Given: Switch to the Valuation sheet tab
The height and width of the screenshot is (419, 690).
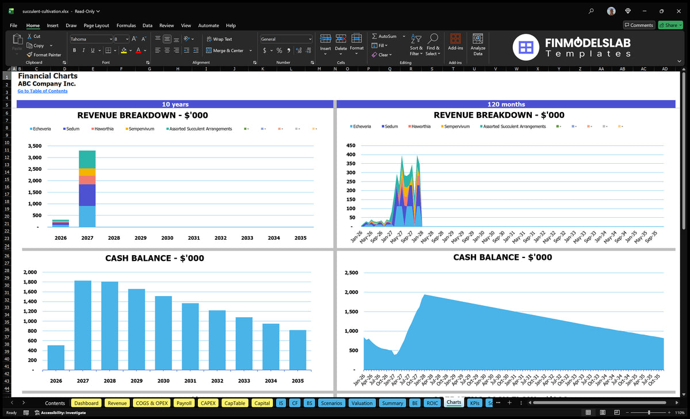Looking at the screenshot, I should click(x=362, y=403).
